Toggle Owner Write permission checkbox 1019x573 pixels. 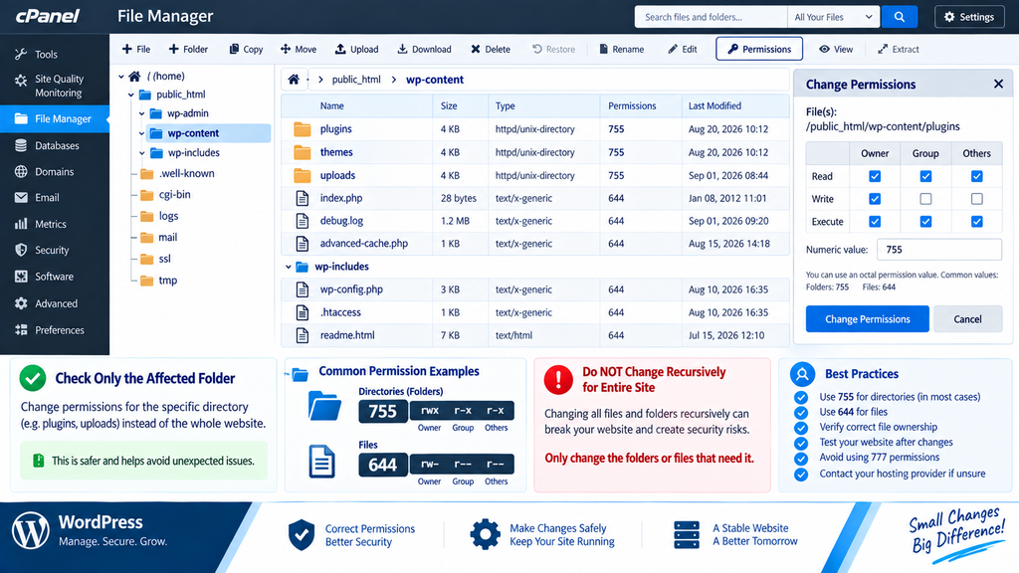[875, 199]
